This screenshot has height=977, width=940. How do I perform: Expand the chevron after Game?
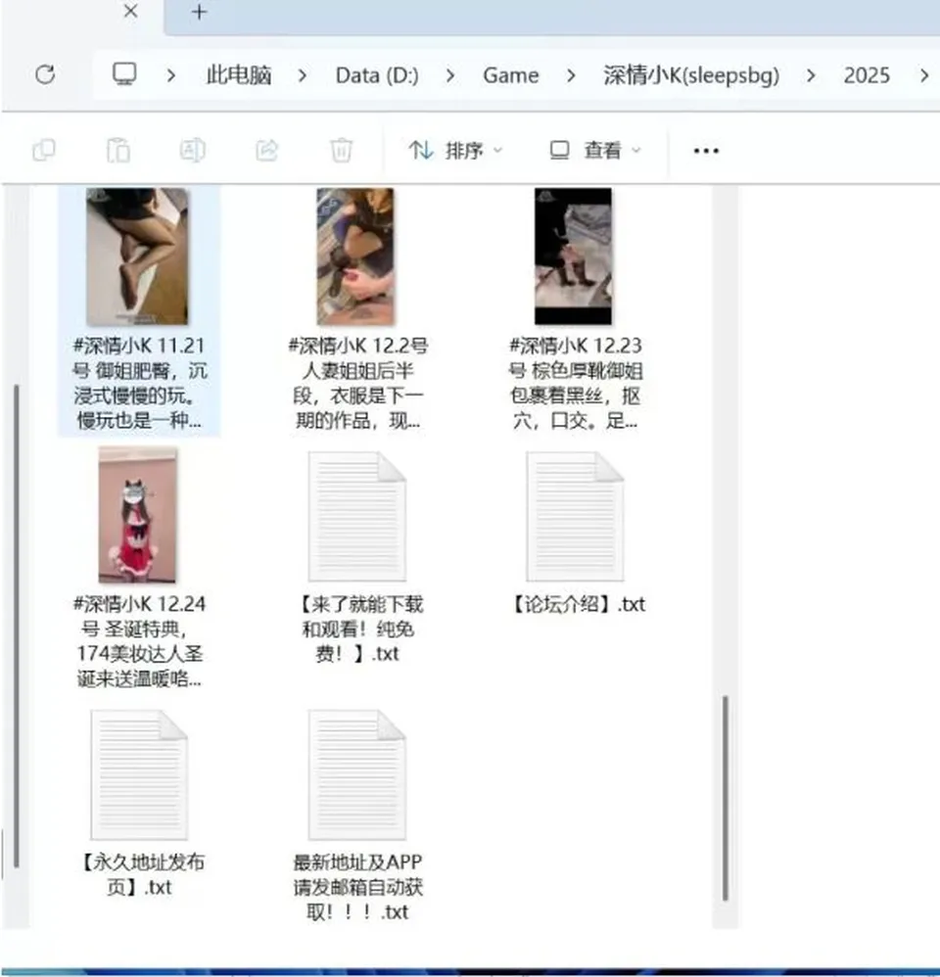[571, 75]
